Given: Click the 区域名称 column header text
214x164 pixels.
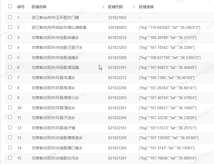Looking at the screenshot, I should (39, 7).
